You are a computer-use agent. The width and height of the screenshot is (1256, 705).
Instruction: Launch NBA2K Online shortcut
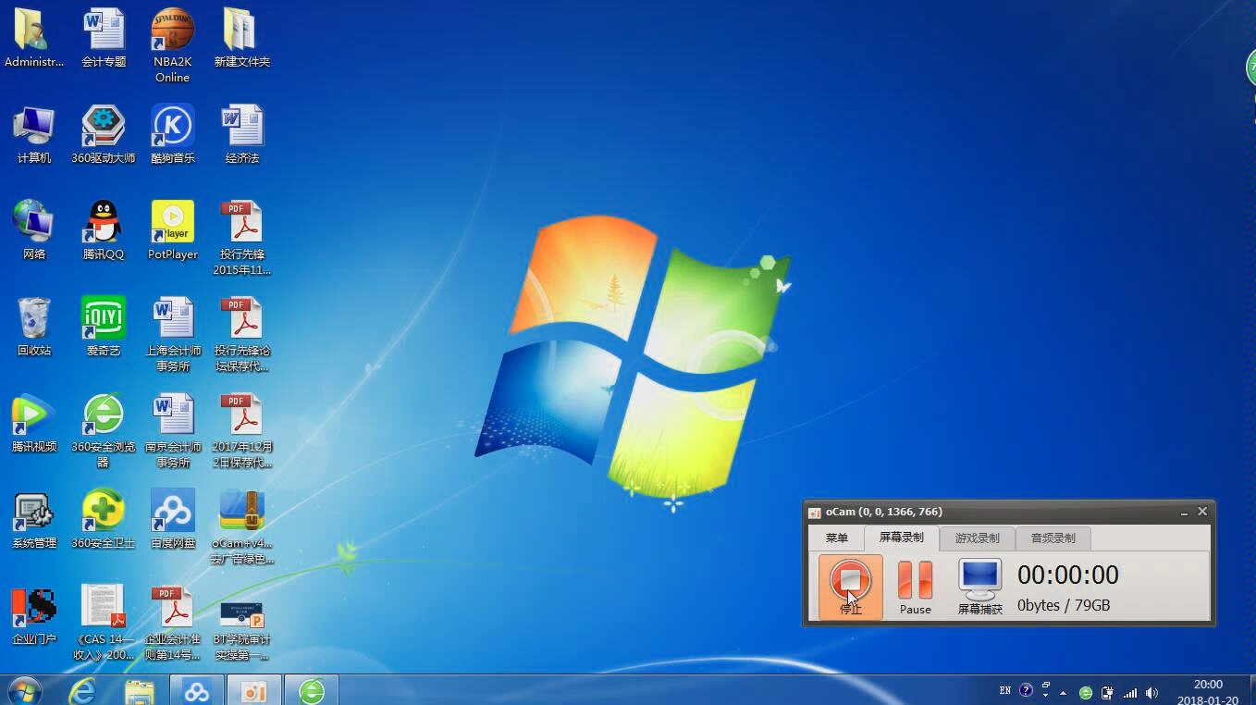tap(172, 45)
